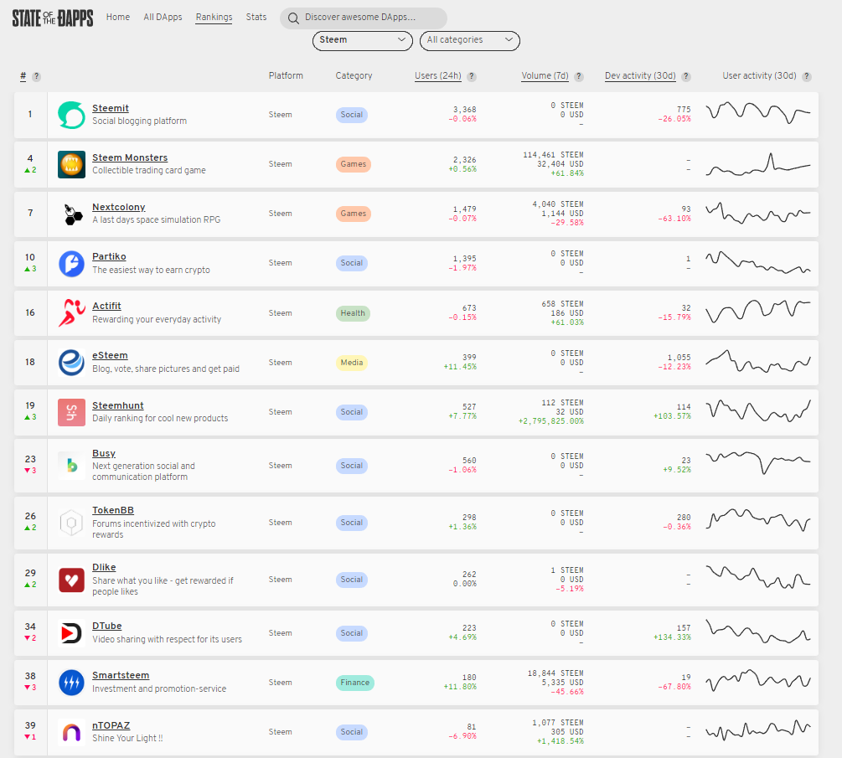The width and height of the screenshot is (842, 758).
Task: Click the Partiko app logo
Action: 71,264
